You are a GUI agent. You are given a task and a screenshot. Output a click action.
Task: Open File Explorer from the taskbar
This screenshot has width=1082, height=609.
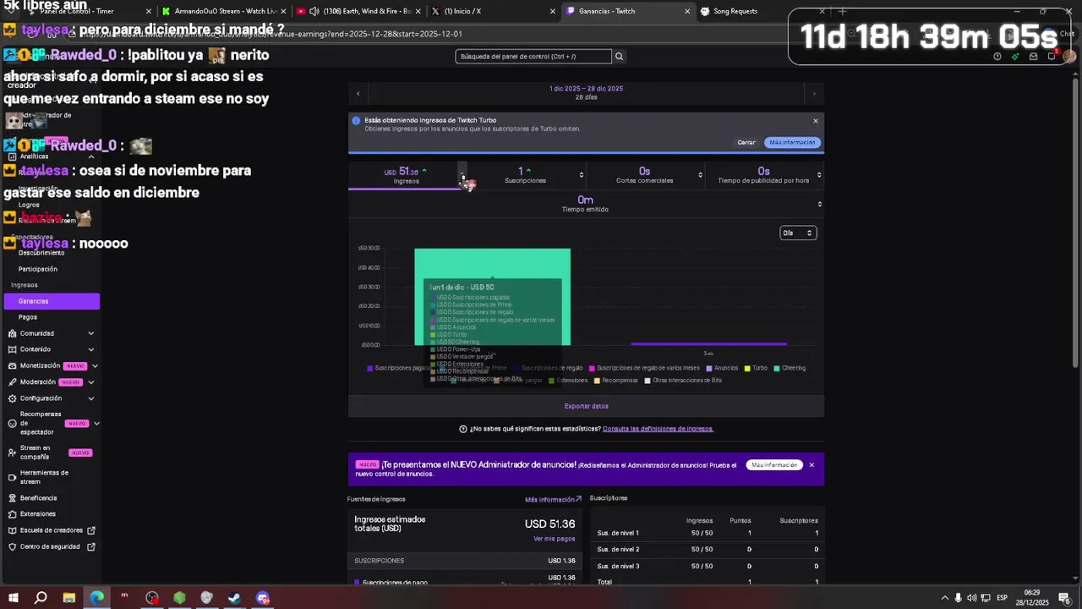[68, 598]
